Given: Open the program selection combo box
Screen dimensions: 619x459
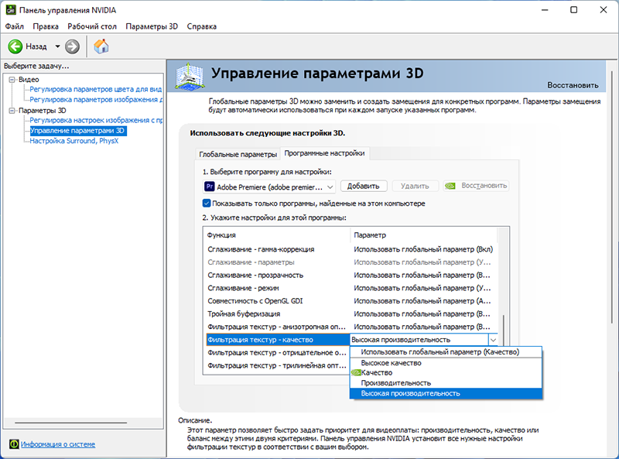Looking at the screenshot, I should (x=269, y=187).
